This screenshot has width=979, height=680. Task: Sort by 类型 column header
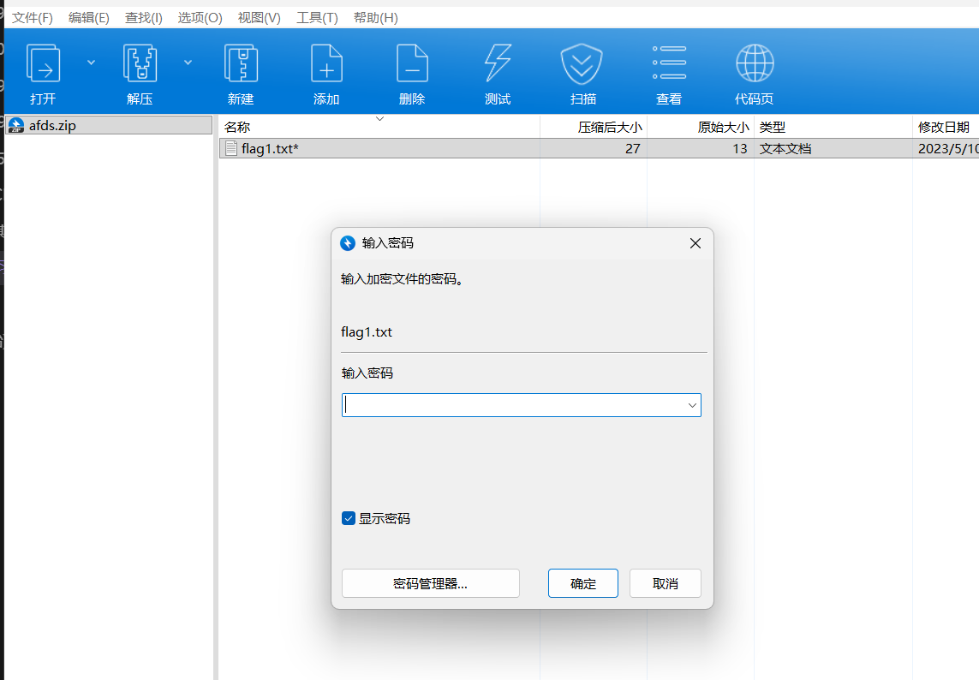pos(833,127)
